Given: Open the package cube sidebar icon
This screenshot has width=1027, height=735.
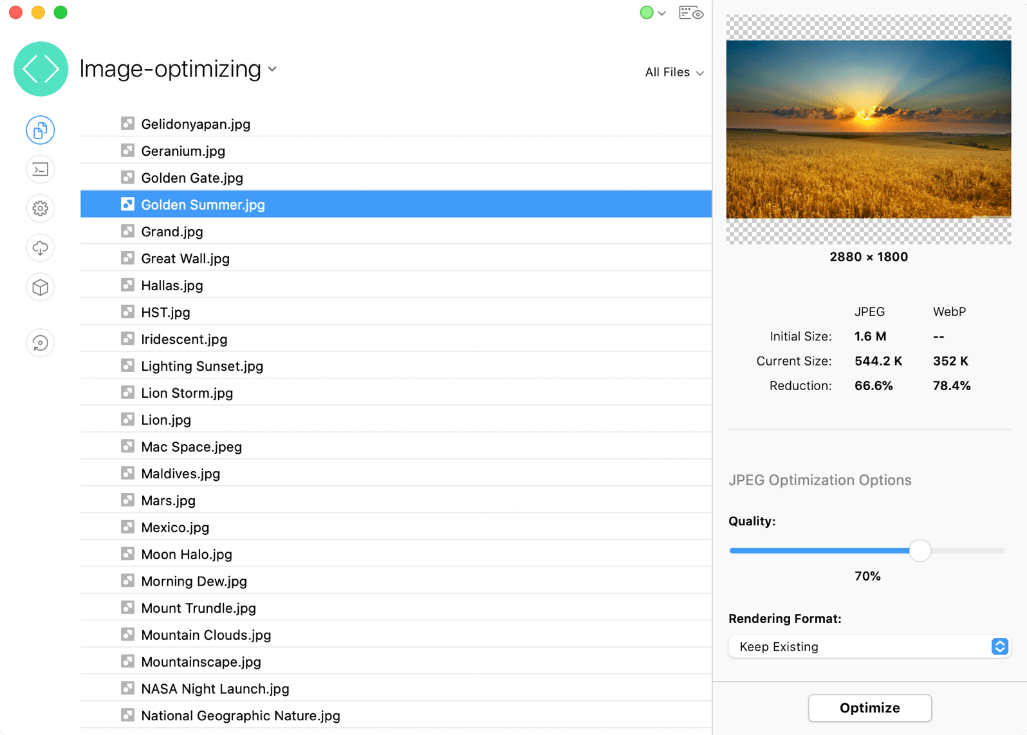Looking at the screenshot, I should [41, 287].
